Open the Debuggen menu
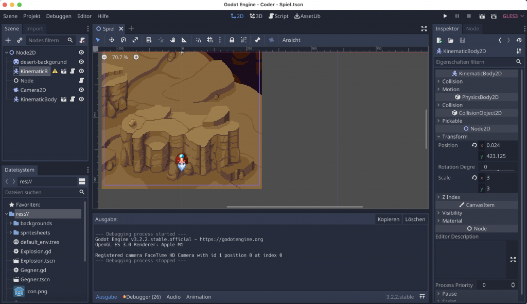This screenshot has width=527, height=304. click(59, 16)
